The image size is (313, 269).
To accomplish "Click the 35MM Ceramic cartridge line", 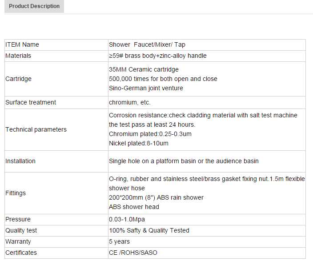I will (x=144, y=69).
